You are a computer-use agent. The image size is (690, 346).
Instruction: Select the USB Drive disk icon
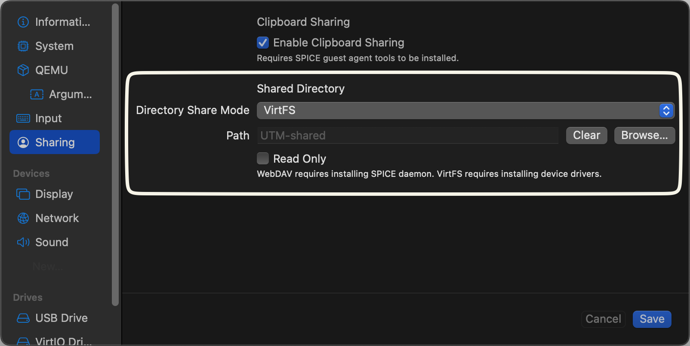(23, 318)
